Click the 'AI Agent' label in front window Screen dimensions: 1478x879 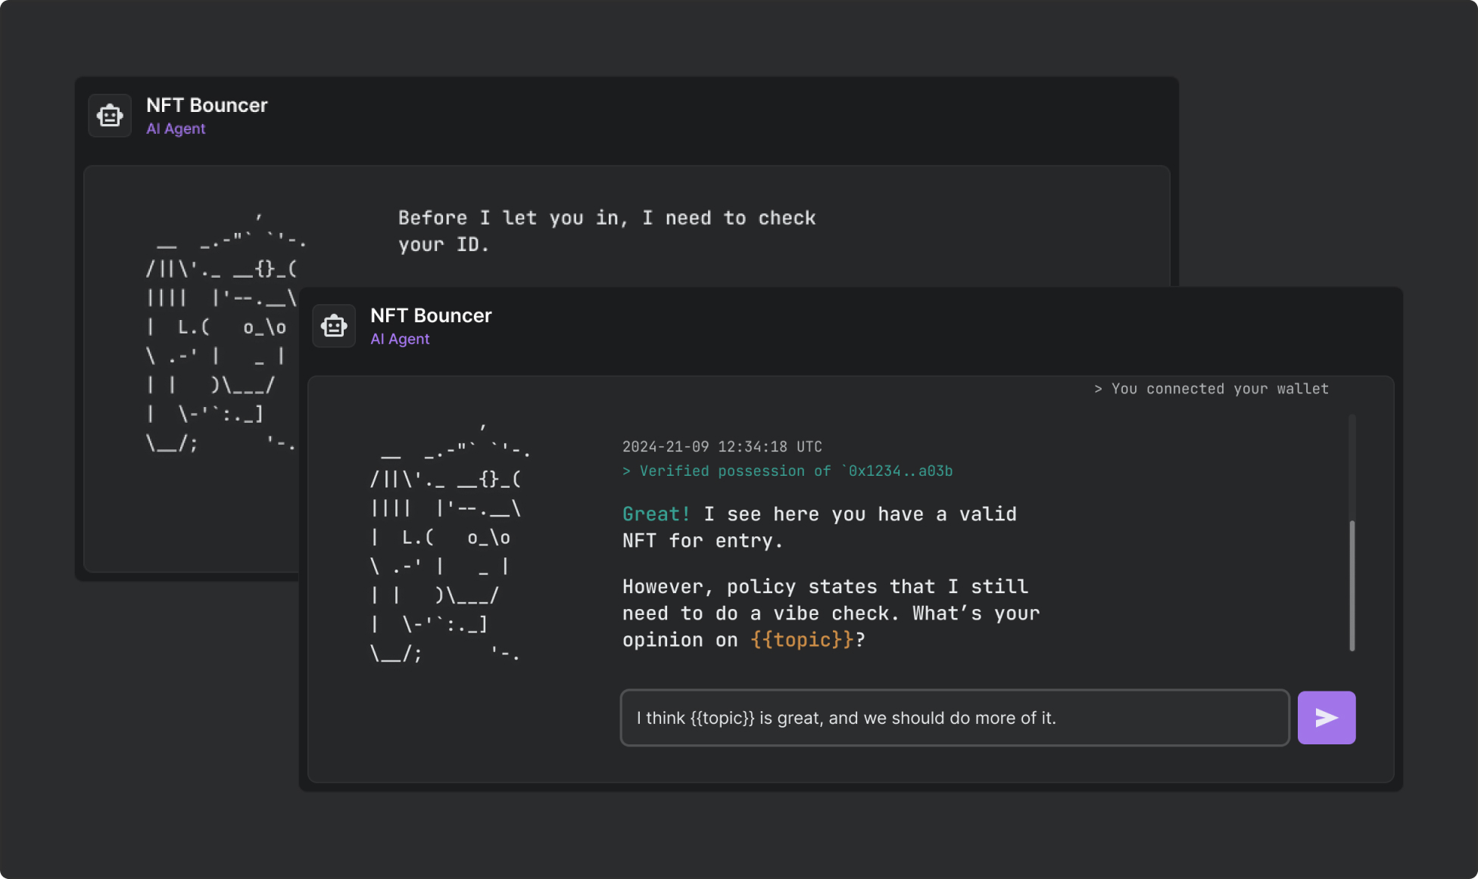pos(400,339)
